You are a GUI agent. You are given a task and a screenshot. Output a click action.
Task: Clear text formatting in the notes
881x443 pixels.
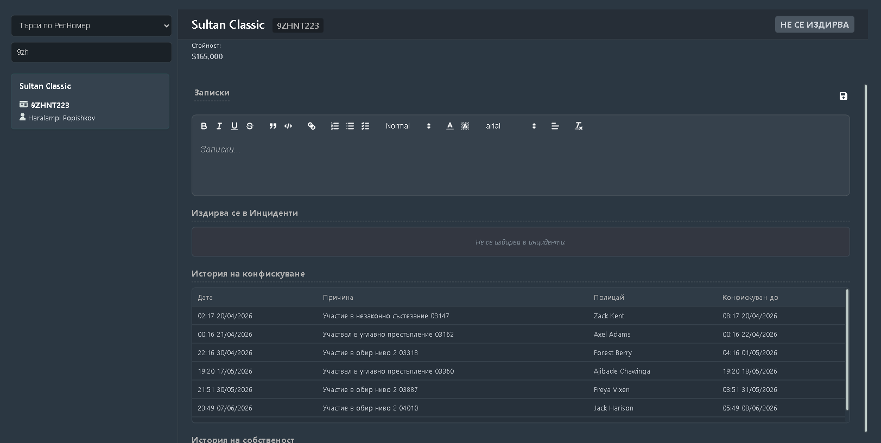click(x=579, y=126)
